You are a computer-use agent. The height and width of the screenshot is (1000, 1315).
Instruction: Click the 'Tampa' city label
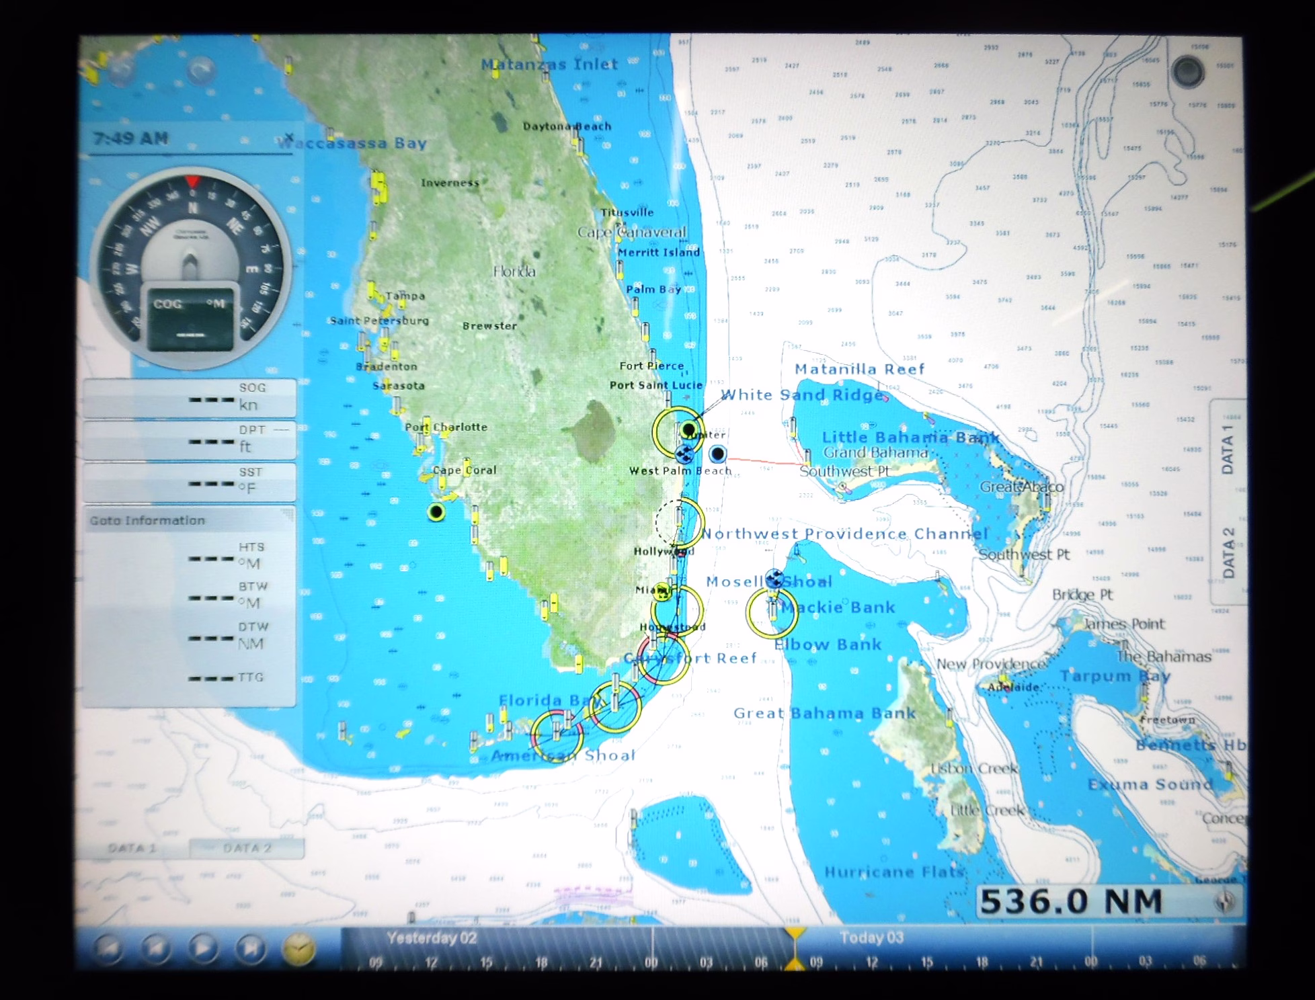(x=405, y=296)
